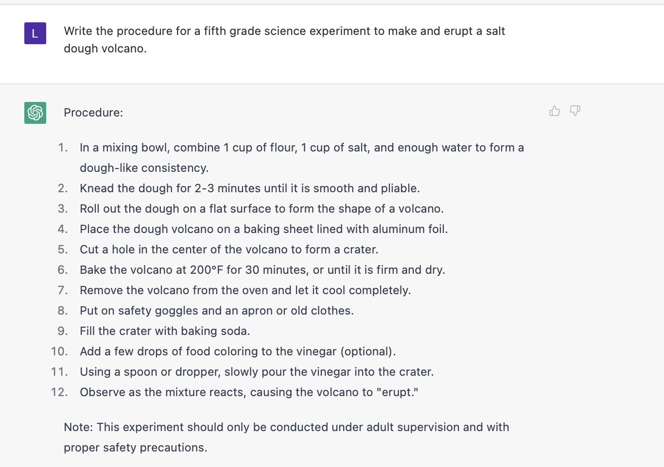This screenshot has height=467, width=664.
Task: Click the user's salt dough volcano prompt
Action: (x=284, y=40)
